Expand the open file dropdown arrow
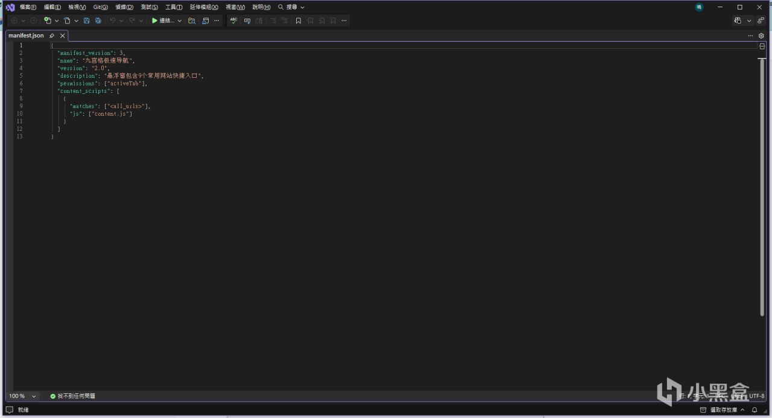The image size is (772, 418). (76, 21)
